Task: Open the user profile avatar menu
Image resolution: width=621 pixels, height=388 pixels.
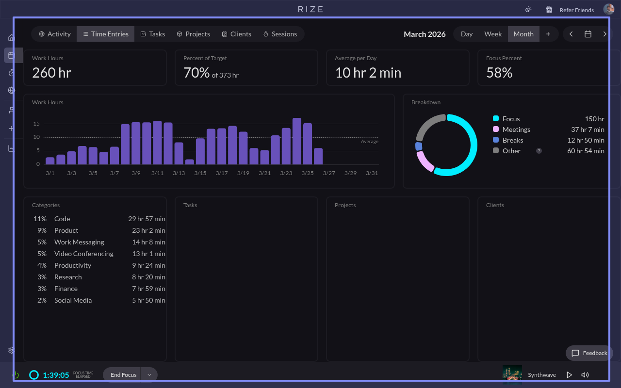Action: 608,9
